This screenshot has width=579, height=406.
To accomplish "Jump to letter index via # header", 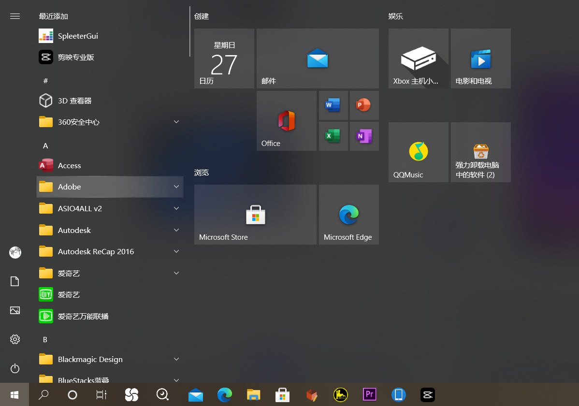I will pyautogui.click(x=45, y=81).
